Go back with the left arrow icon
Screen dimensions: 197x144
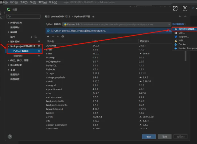coord(180,16)
